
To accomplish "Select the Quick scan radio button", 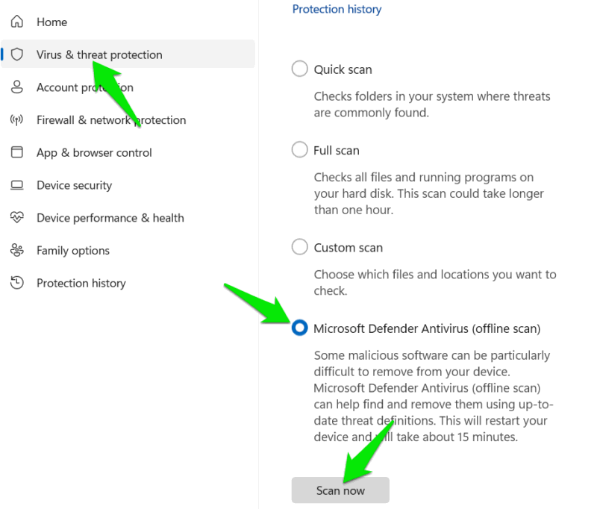I will pos(299,68).
